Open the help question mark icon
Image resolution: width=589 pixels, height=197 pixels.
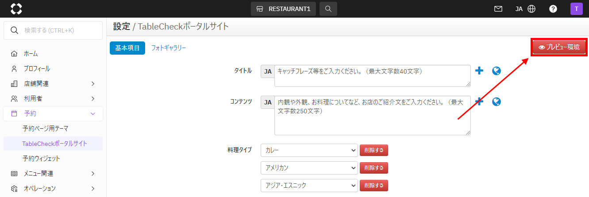click(553, 9)
